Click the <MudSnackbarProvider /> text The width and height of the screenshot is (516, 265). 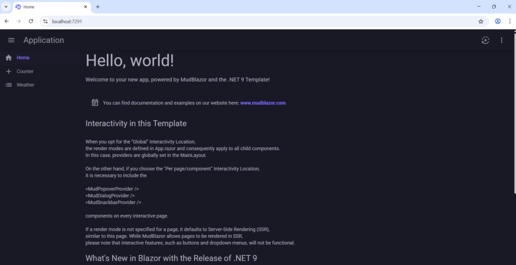(x=113, y=203)
